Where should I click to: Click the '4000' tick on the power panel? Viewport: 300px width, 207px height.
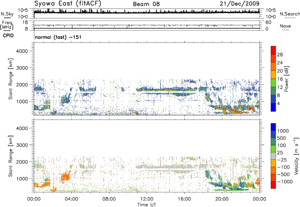pyautogui.click(x=22, y=51)
